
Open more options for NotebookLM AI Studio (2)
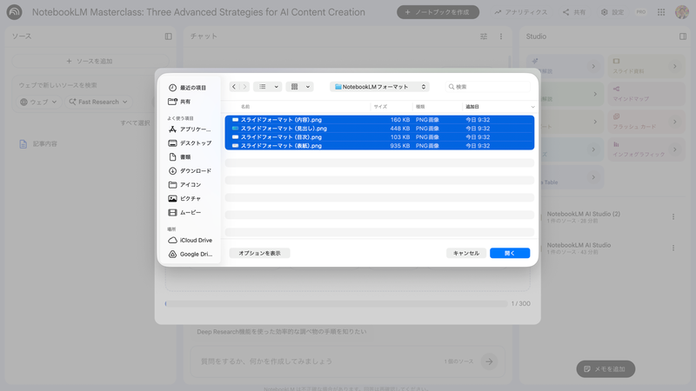673,216
